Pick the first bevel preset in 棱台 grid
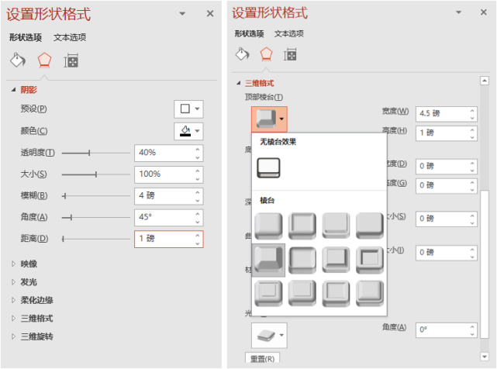This screenshot has height=369, width=497. pos(268,226)
